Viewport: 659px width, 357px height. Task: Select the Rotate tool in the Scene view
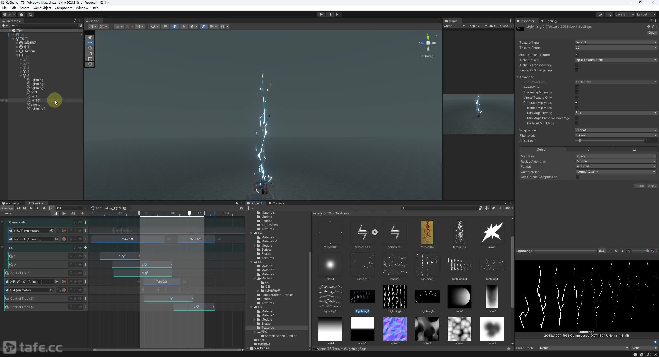coord(90,48)
